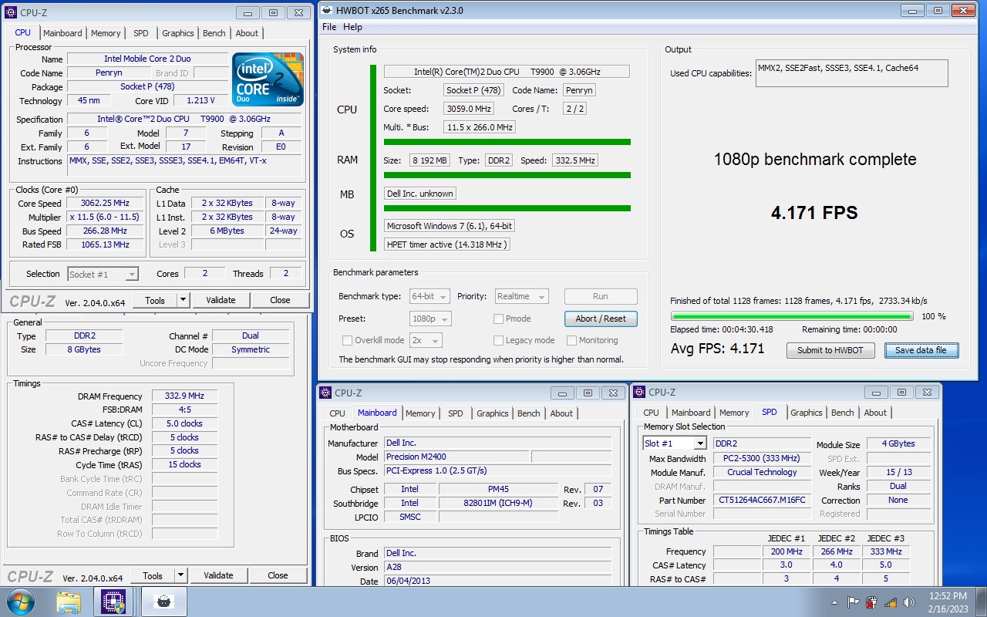Enable the Pmode checkbox
The width and height of the screenshot is (987, 617).
click(498, 319)
